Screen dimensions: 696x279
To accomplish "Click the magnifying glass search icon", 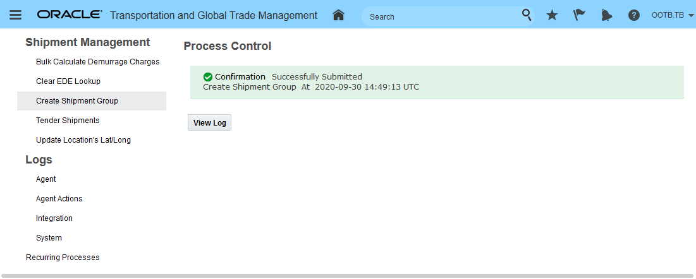I will click(527, 15).
